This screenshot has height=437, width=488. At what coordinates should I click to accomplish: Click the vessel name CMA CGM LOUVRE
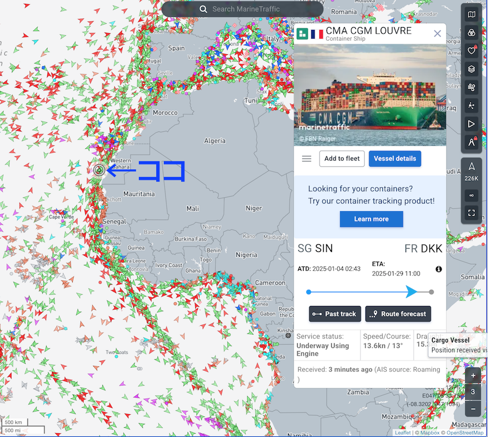pyautogui.click(x=369, y=30)
